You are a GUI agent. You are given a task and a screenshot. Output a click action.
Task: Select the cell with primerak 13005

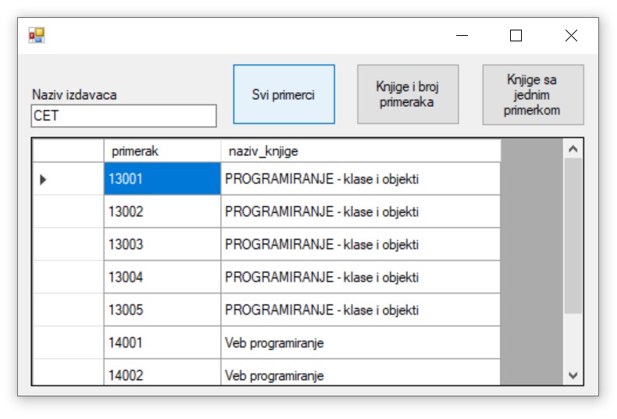pyautogui.click(x=162, y=310)
